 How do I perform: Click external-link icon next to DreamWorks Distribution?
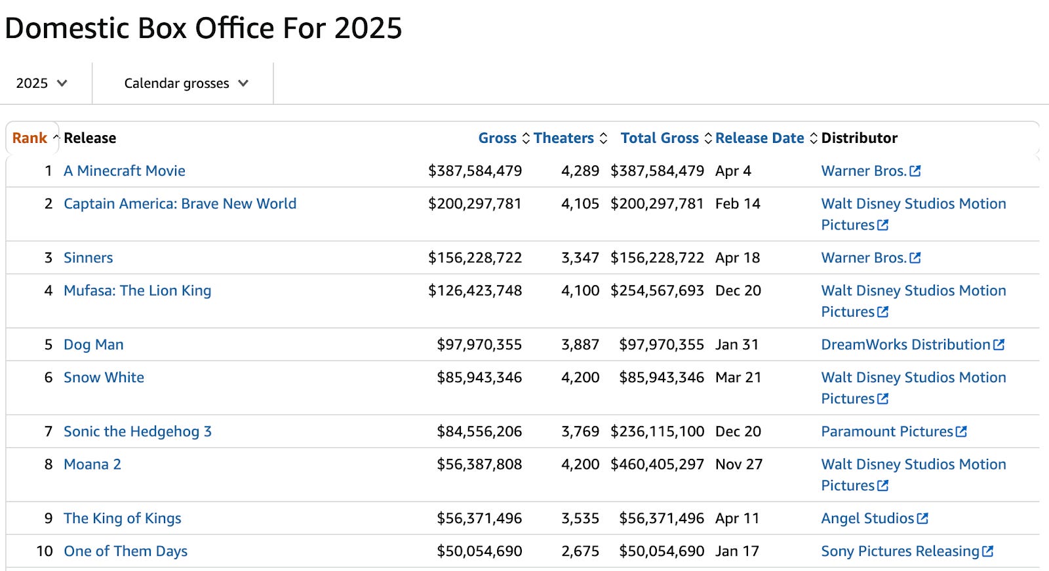(999, 345)
